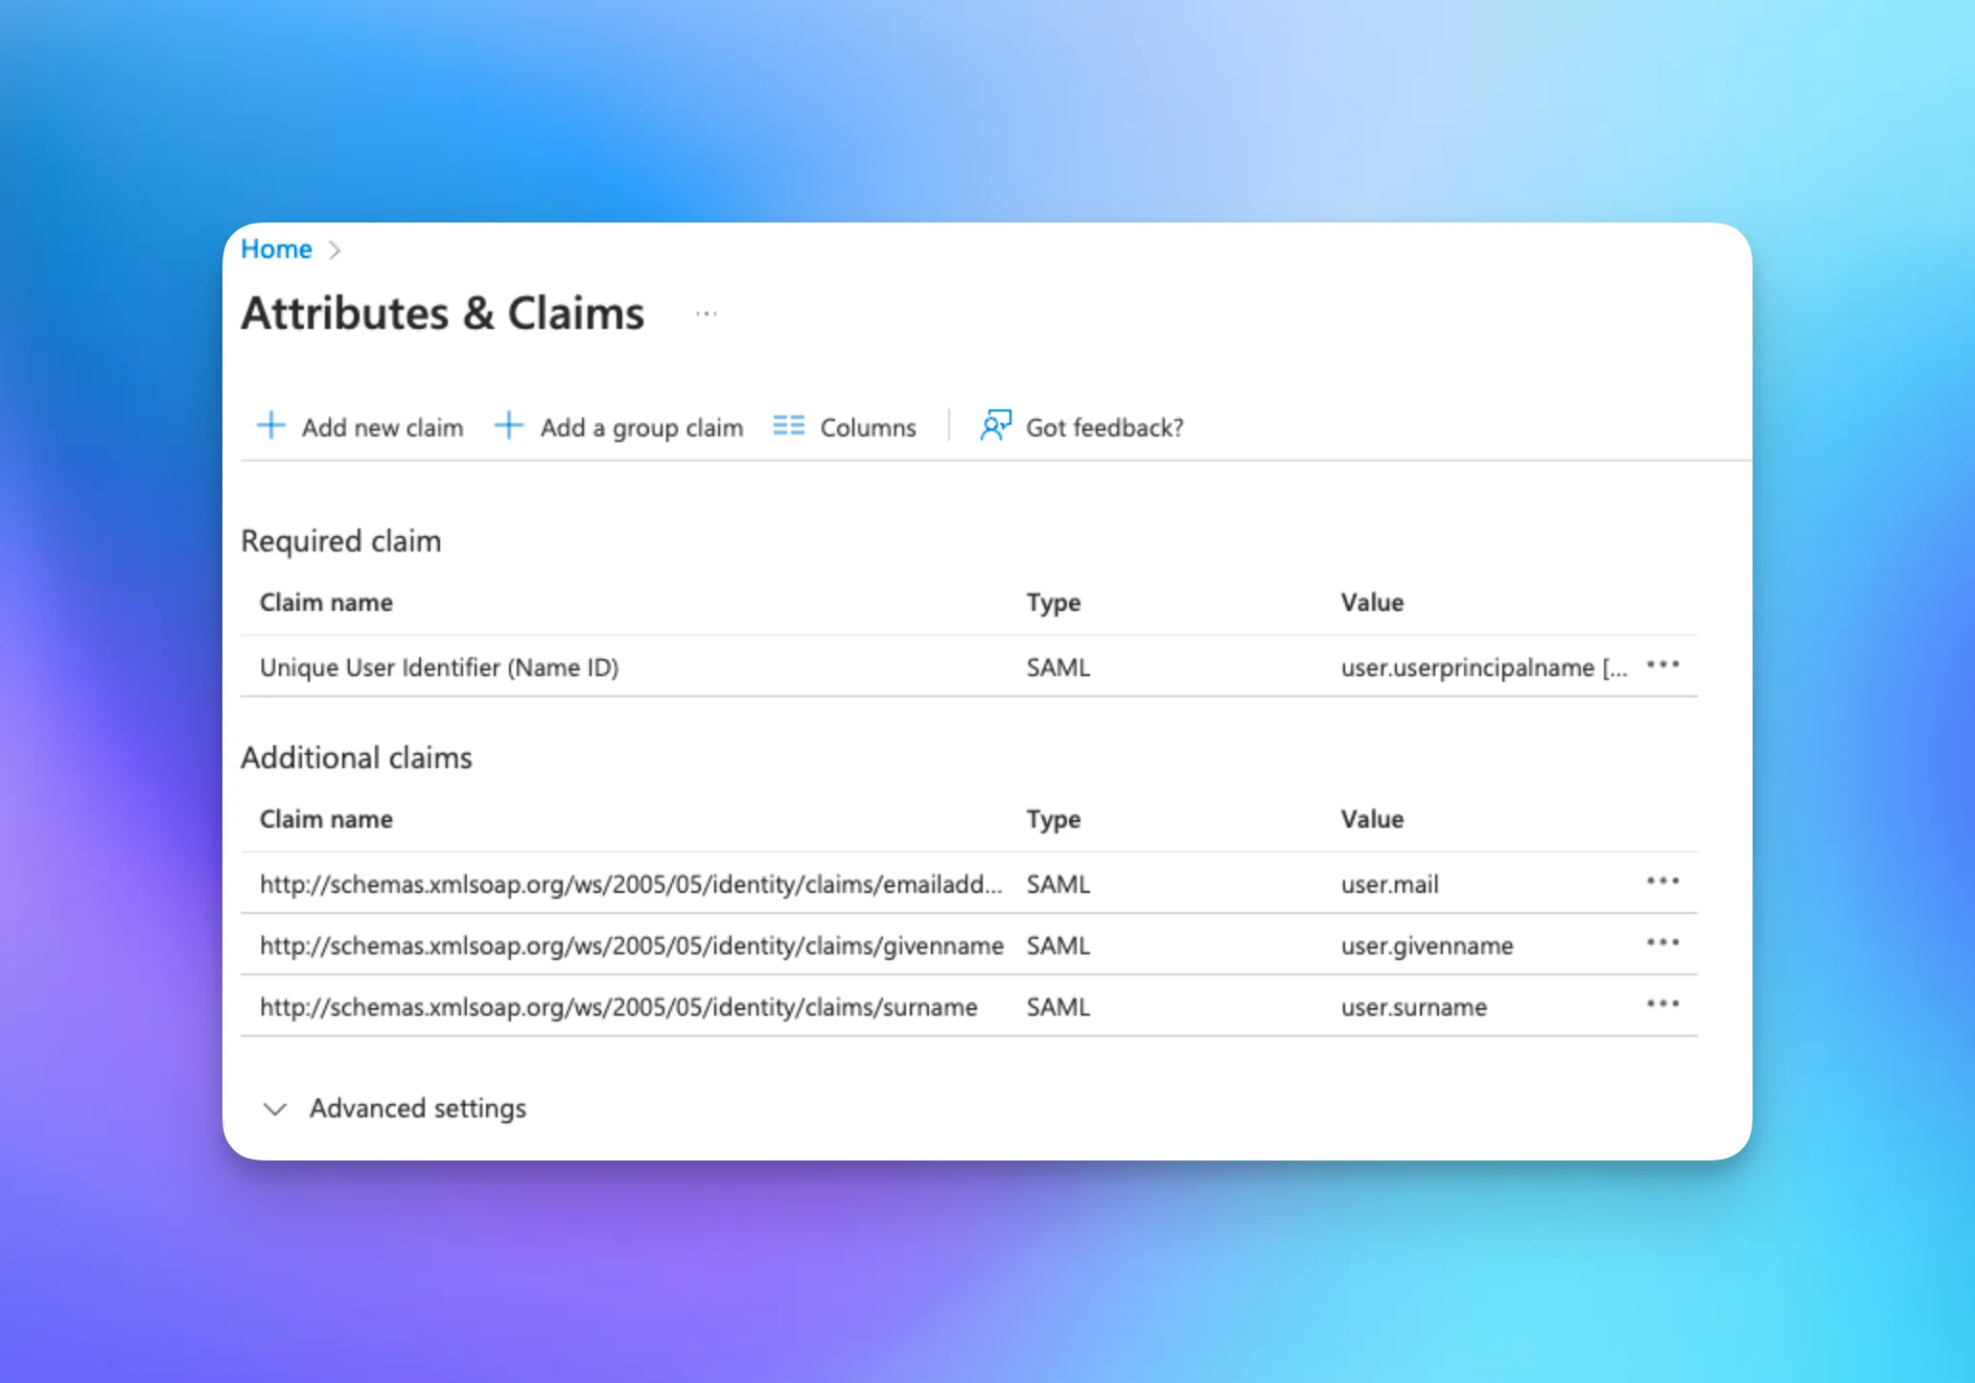
Task: Click the Required claim section heading
Action: pos(341,542)
